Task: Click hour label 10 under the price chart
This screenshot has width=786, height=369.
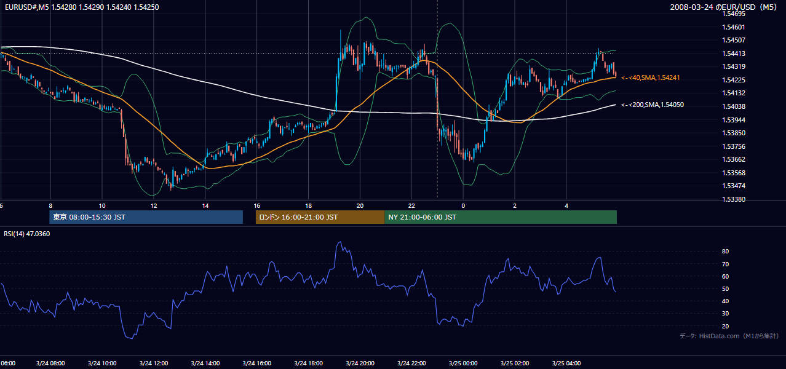Action: 102,206
